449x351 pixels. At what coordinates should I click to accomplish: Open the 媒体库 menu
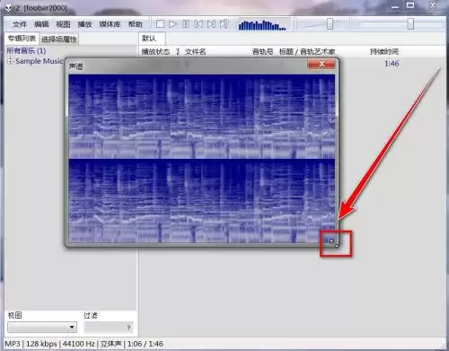(110, 24)
